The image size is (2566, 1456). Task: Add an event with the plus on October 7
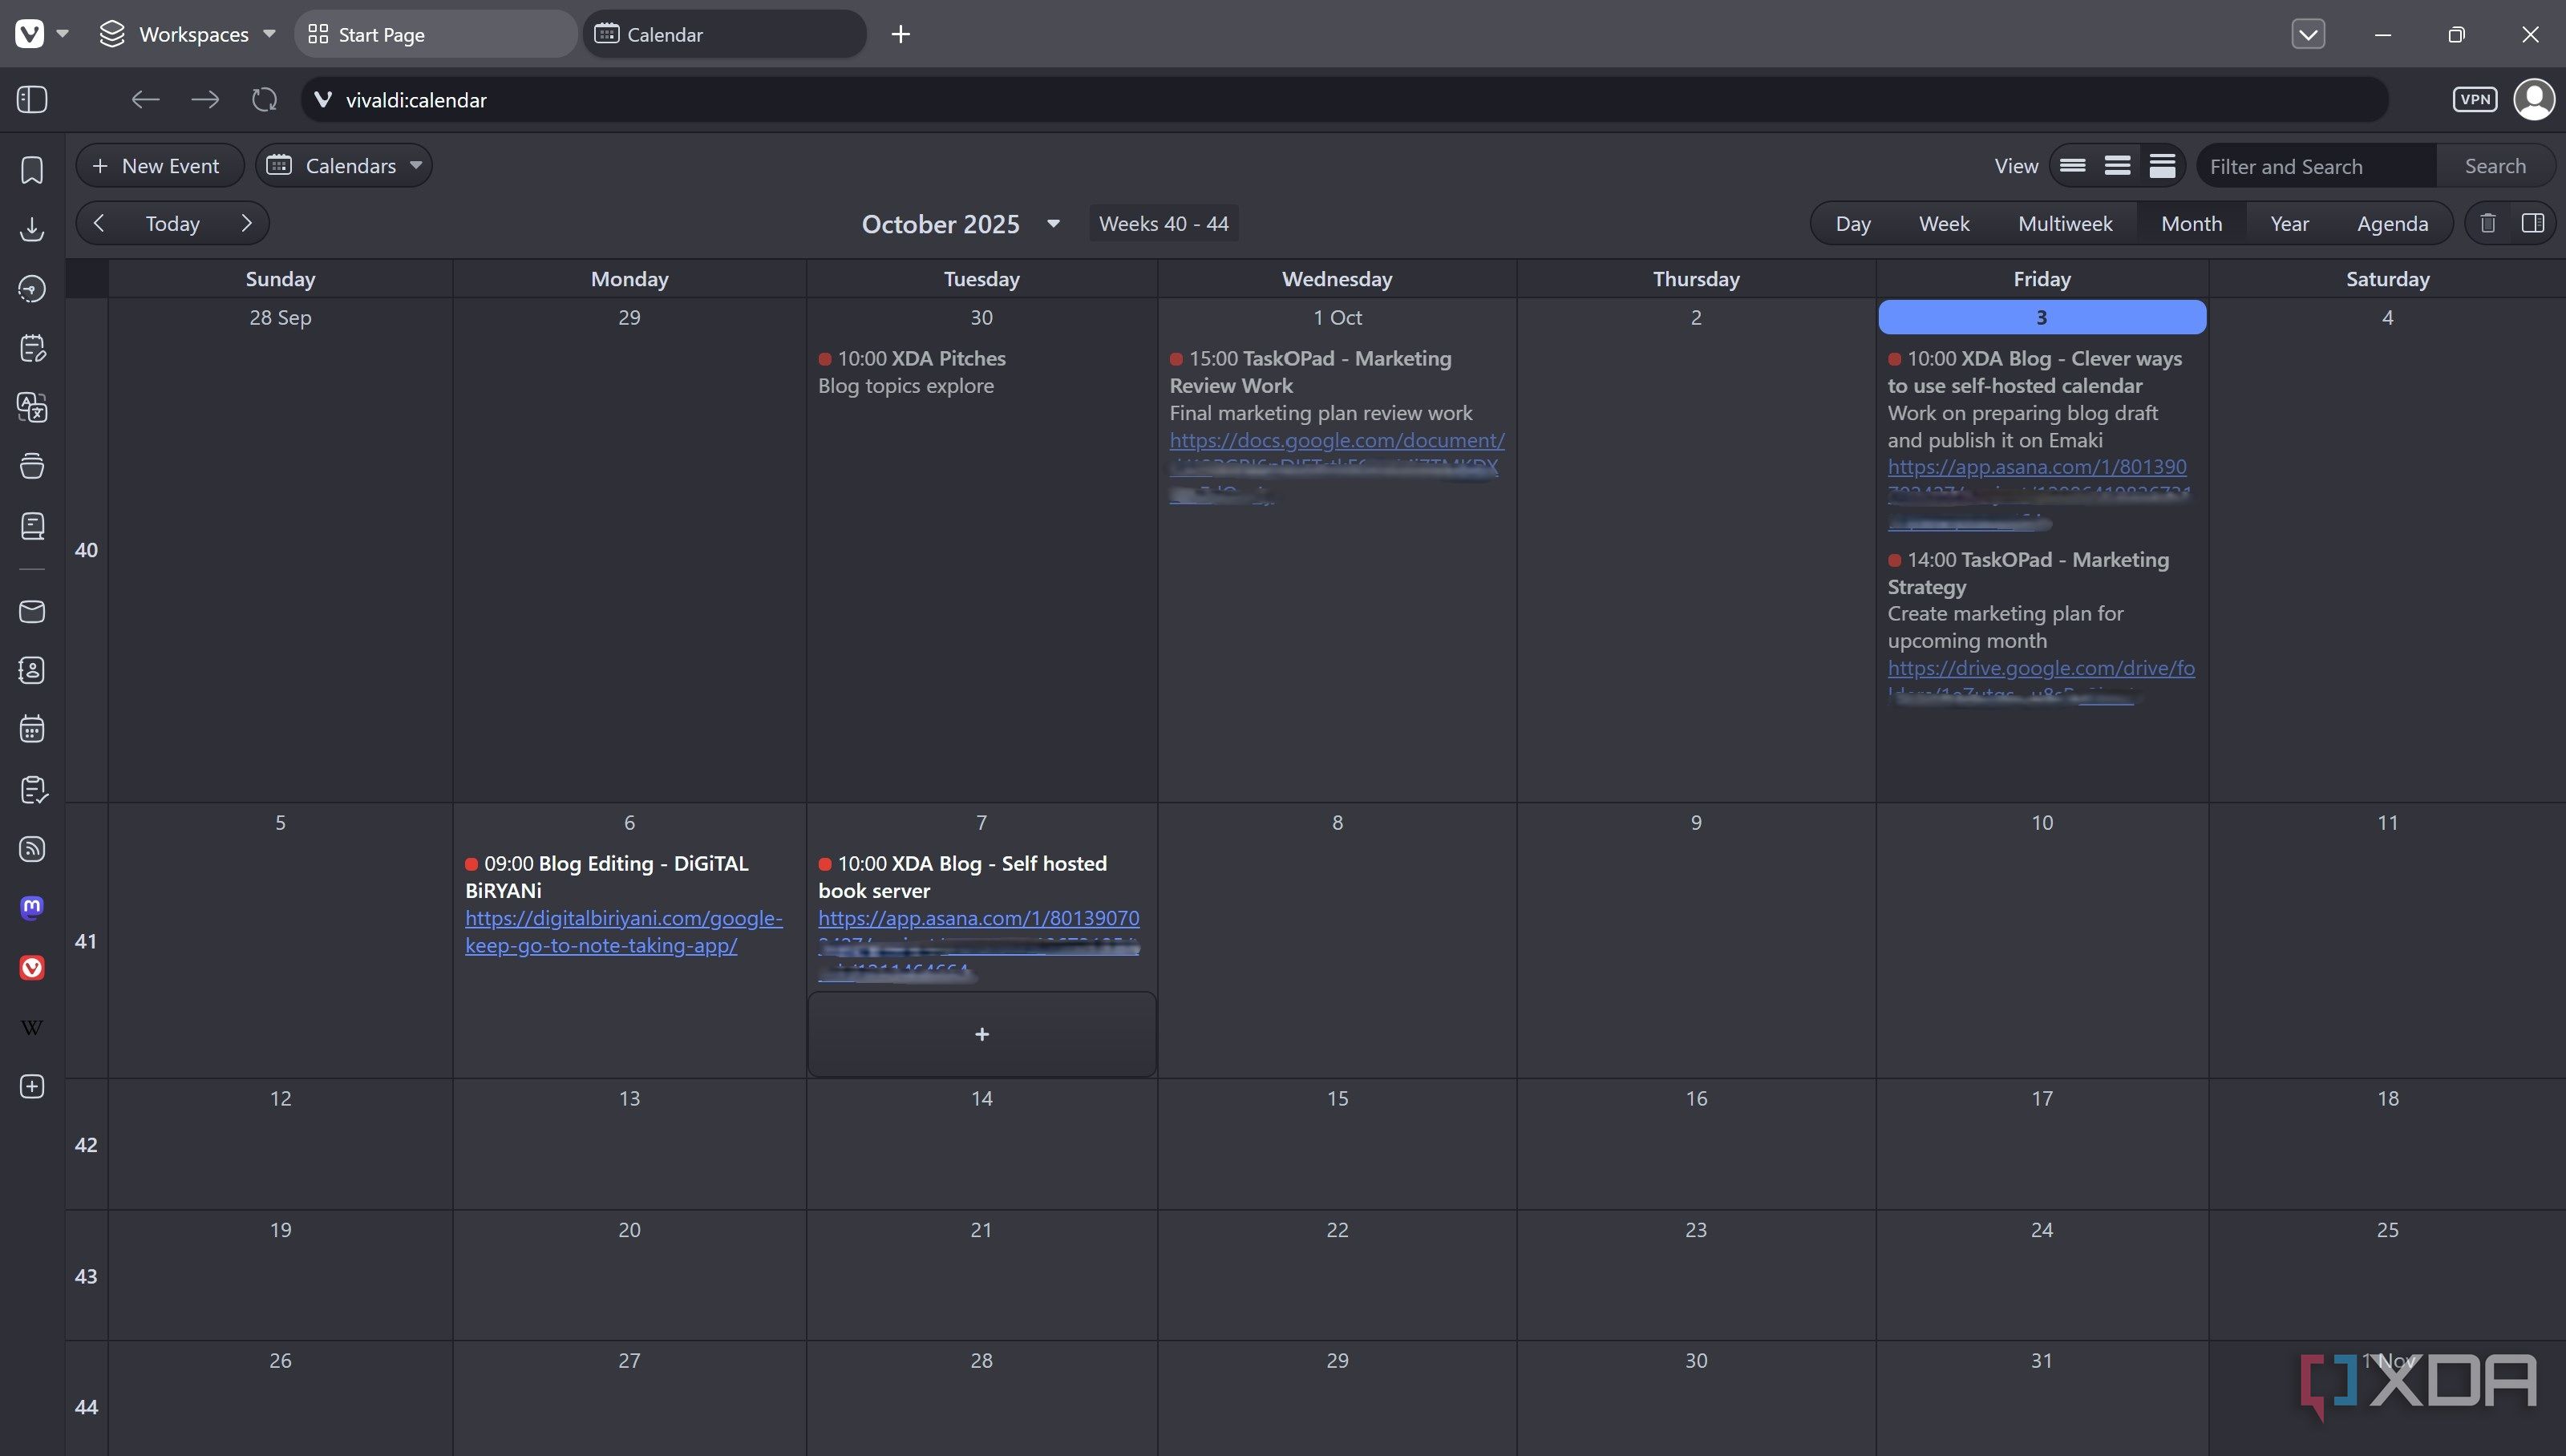click(982, 1034)
